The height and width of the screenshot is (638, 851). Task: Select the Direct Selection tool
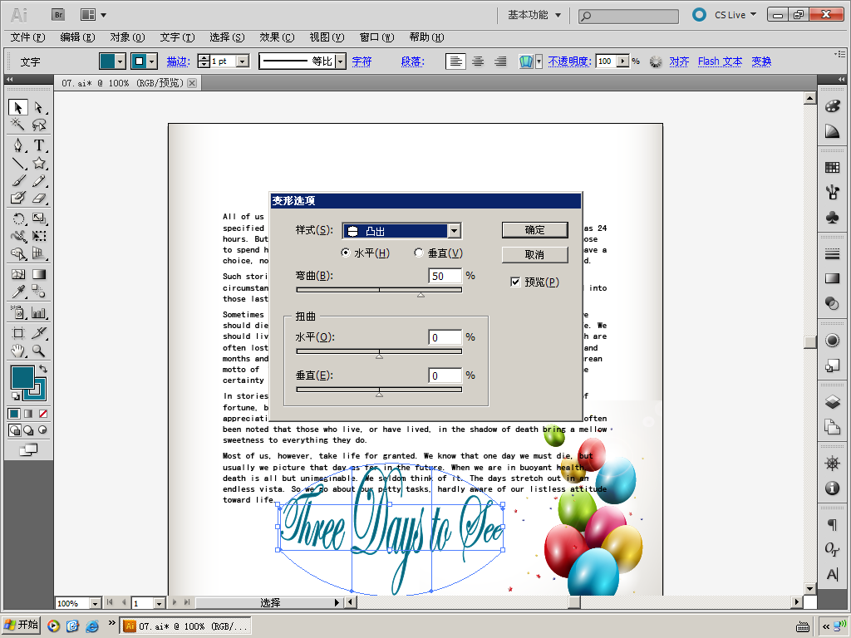[38, 107]
